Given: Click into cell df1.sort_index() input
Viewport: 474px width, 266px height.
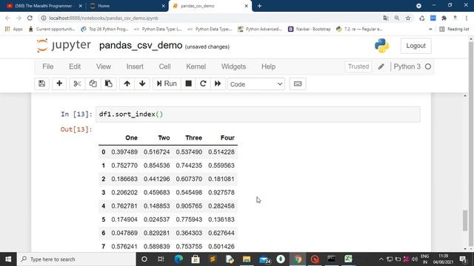Looking at the screenshot, I should pos(258,115).
